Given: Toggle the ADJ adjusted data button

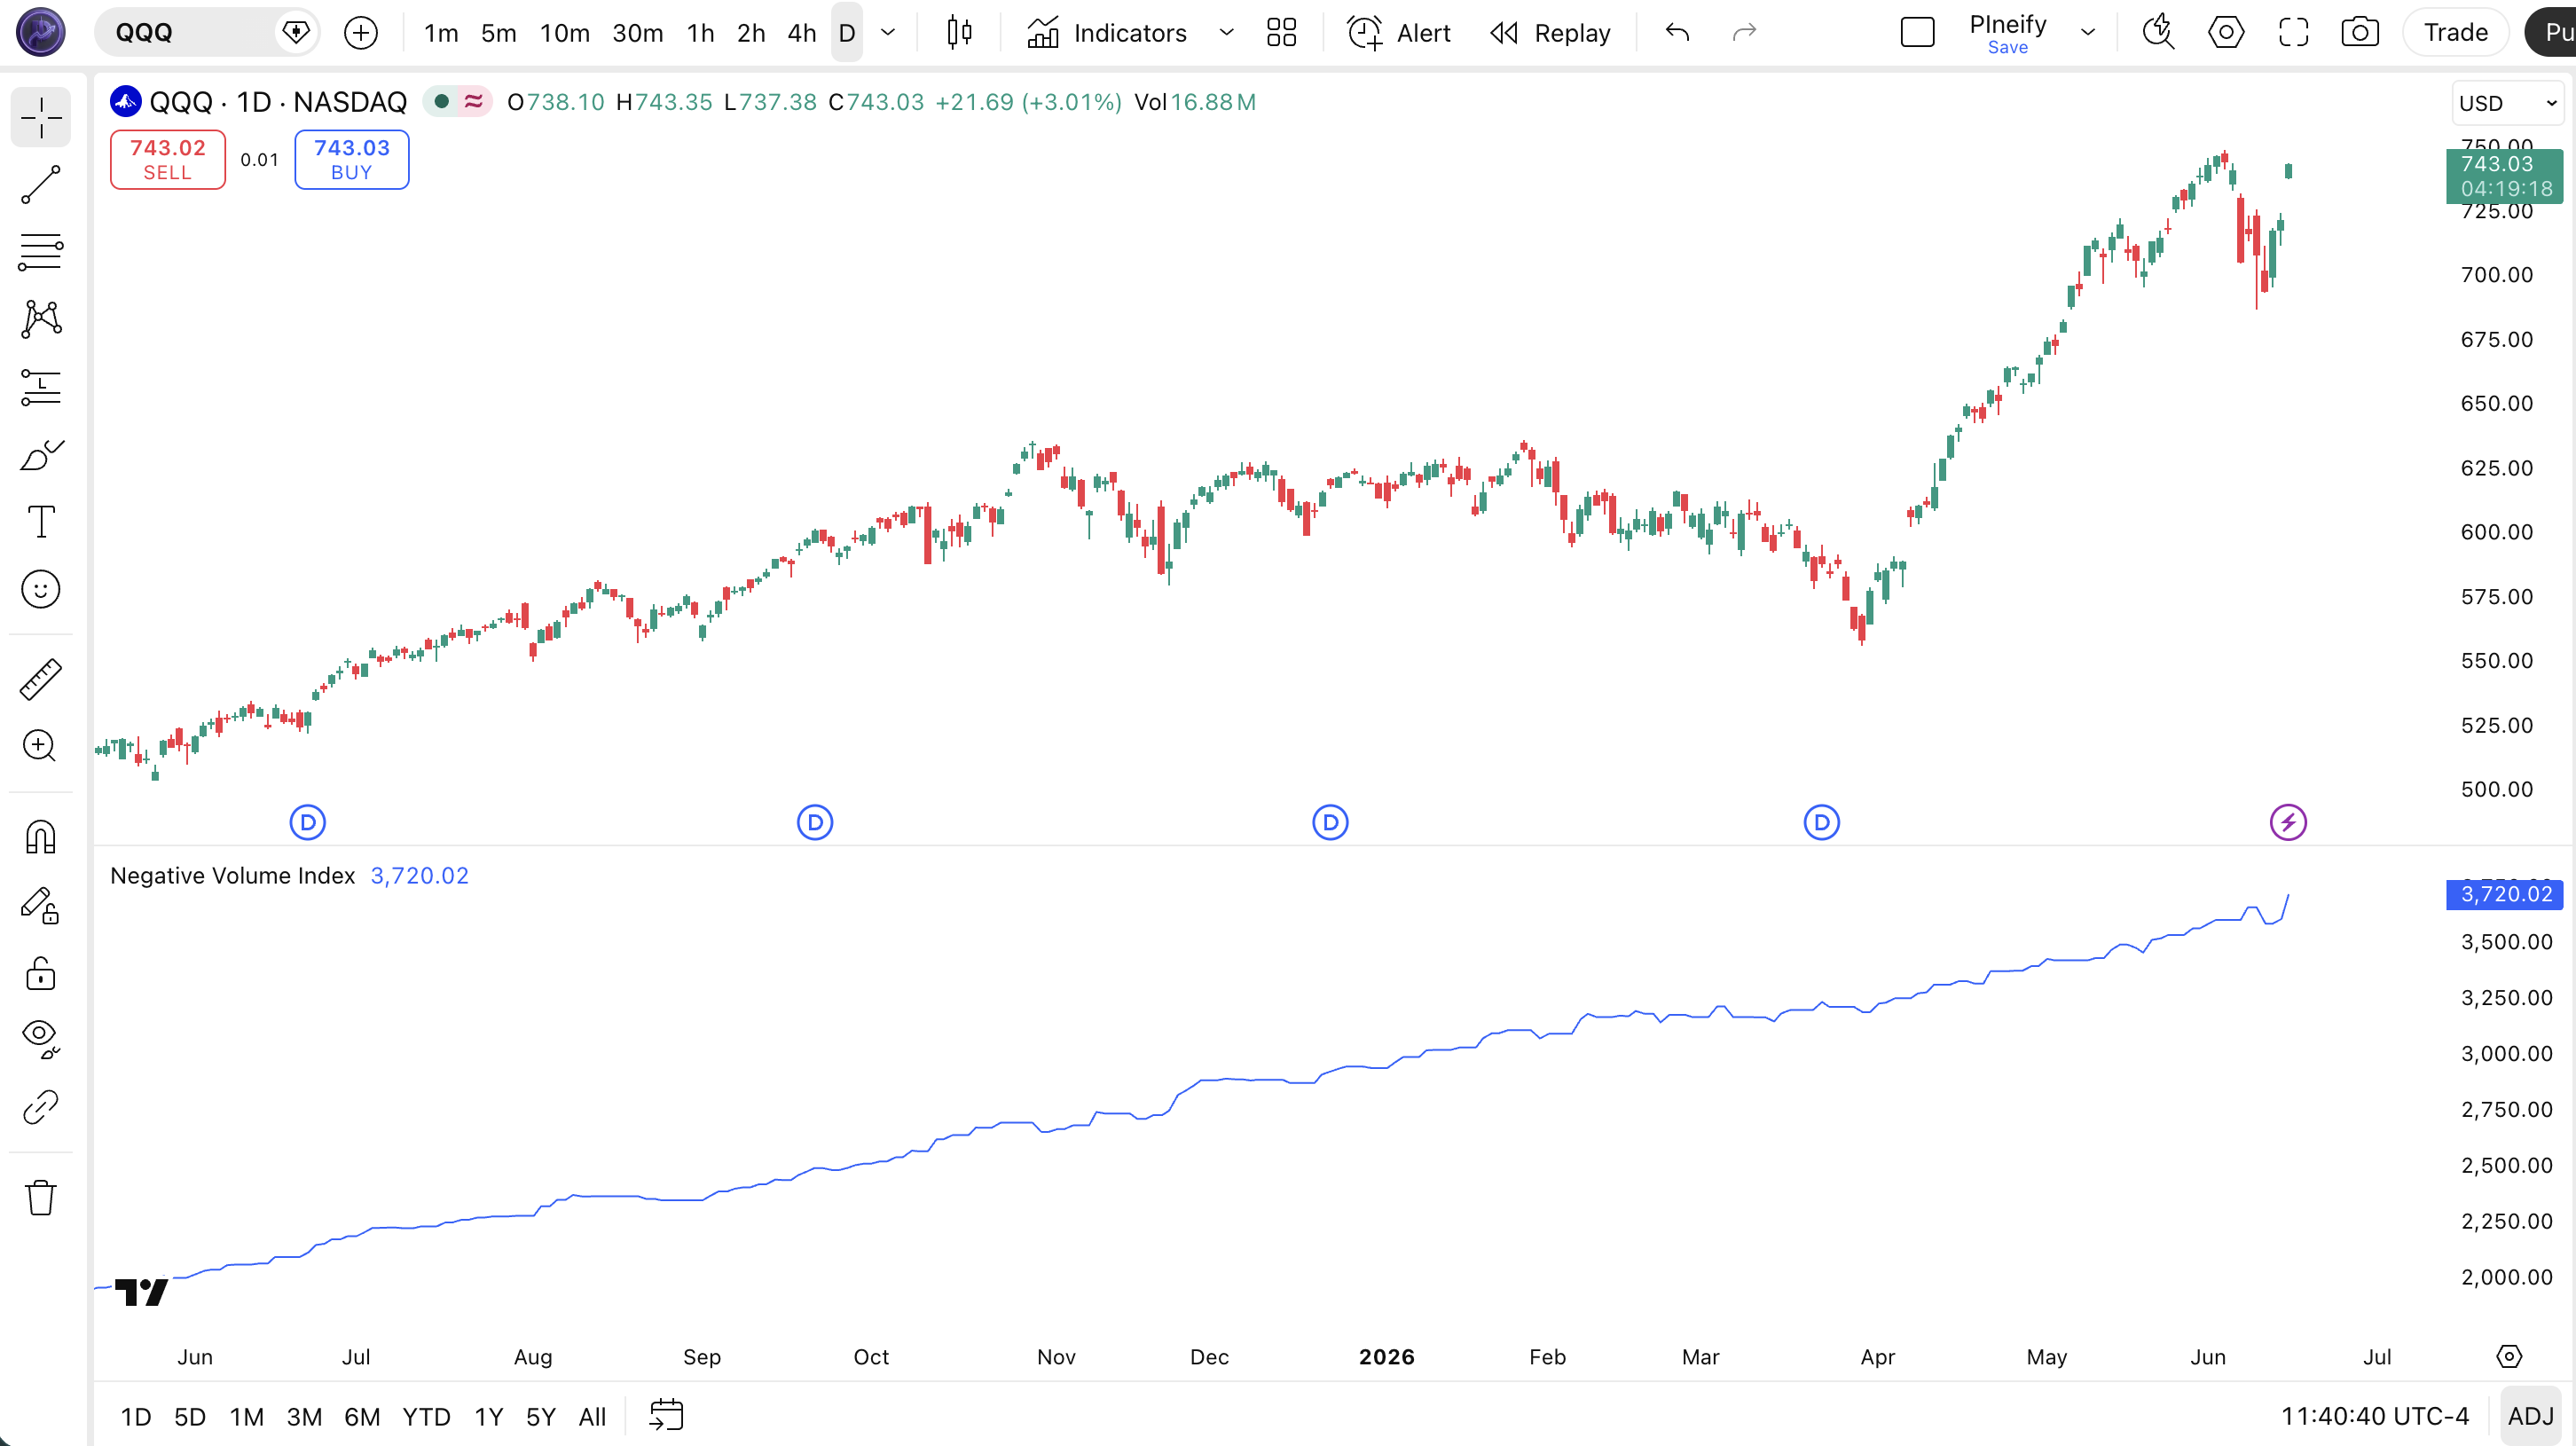Looking at the screenshot, I should [2530, 1416].
